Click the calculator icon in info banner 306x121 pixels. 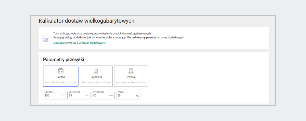click(x=46, y=38)
